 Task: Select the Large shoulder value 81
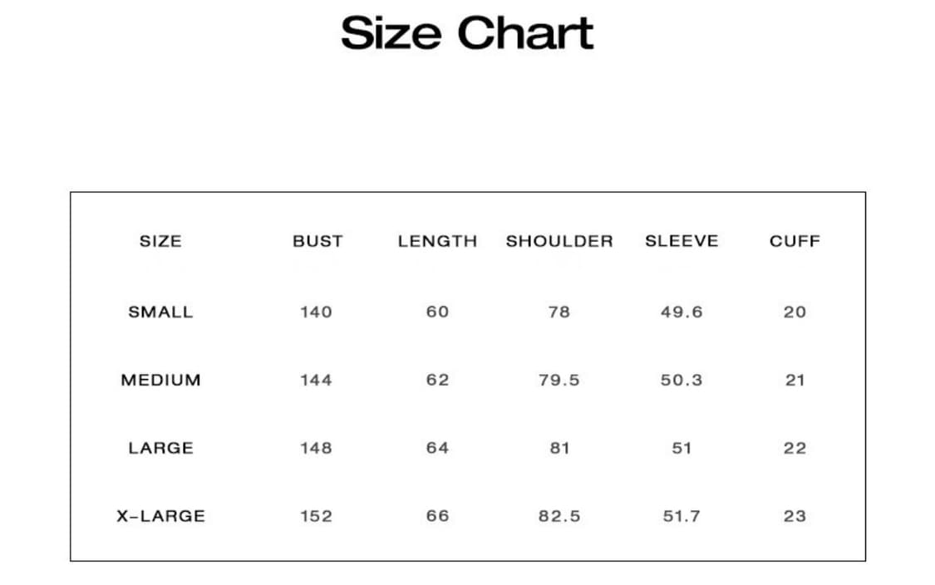559,449
